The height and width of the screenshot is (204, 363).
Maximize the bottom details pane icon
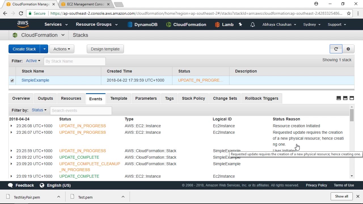352,98
